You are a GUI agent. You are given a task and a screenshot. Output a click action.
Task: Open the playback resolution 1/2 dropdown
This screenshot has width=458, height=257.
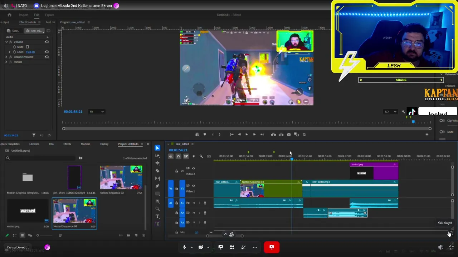pos(390,112)
